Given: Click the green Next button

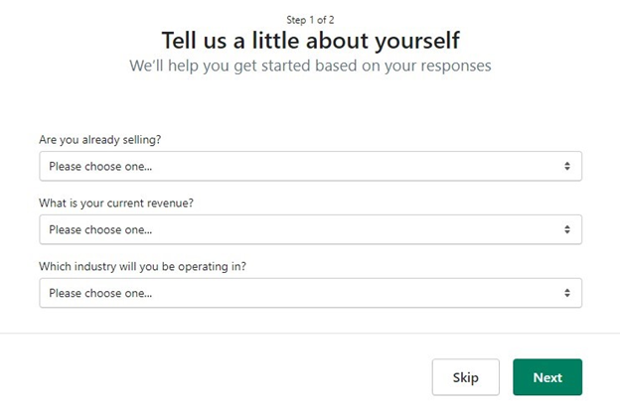Looking at the screenshot, I should (547, 377).
